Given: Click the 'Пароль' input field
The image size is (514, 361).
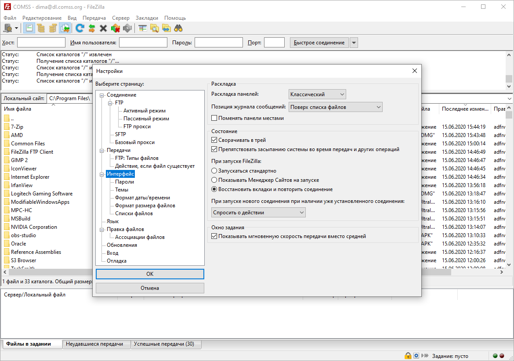Looking at the screenshot, I should tap(219, 43).
